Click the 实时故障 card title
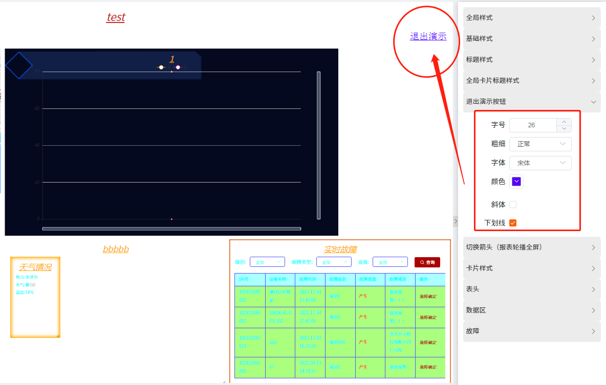 pyautogui.click(x=340, y=250)
